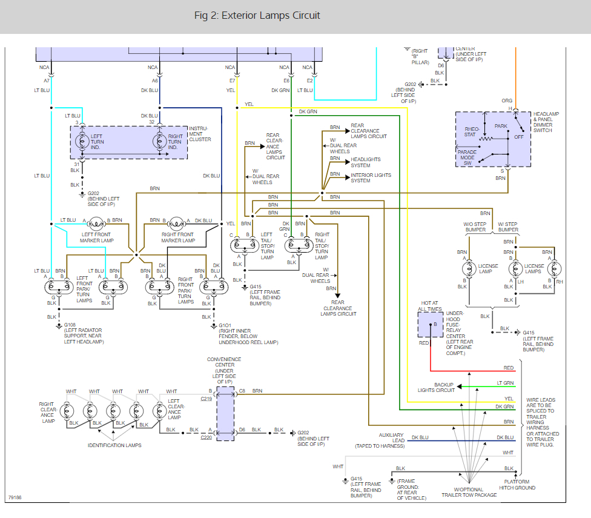Screen dimensions: 591x518
Task: Select the Left Clearance Lamp symbol
Action: (159, 411)
